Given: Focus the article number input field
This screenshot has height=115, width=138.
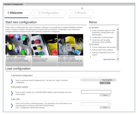Looking at the screenshot, I should pos(96,92).
